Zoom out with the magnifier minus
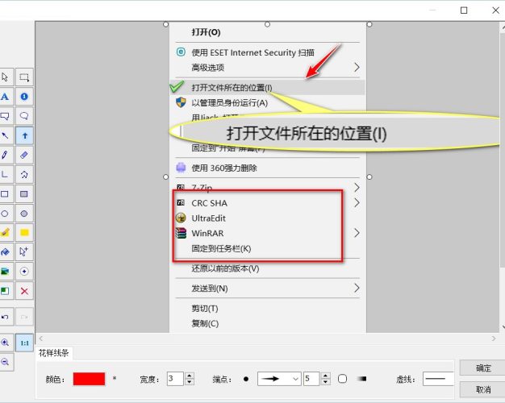 pos(6,362)
